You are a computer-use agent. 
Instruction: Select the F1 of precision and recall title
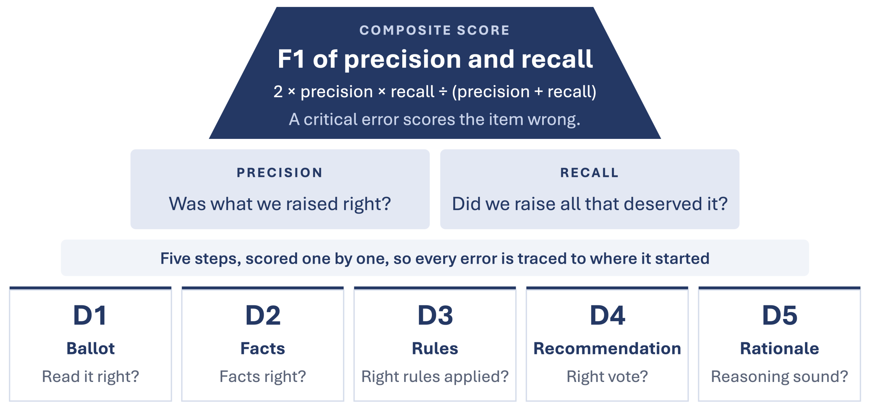(x=435, y=59)
